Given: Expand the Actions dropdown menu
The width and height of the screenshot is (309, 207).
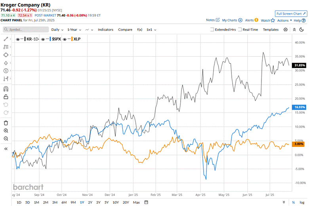Looking at the screenshot, I should click(284, 21).
